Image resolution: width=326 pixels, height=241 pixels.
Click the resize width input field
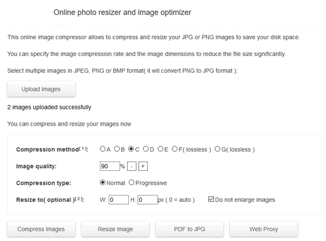pos(118,200)
